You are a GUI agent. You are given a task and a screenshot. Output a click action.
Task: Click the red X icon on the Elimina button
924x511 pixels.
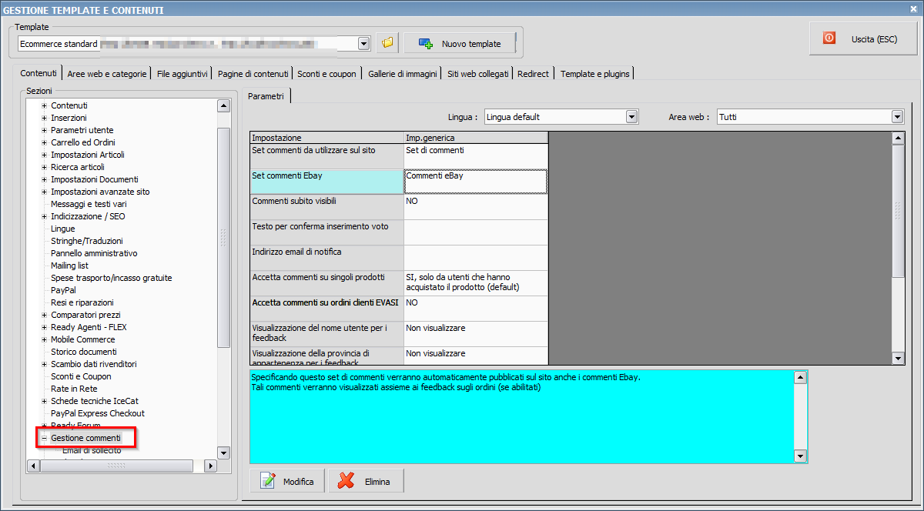point(346,481)
